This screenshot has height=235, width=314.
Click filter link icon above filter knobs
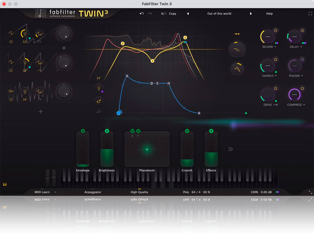237,34
